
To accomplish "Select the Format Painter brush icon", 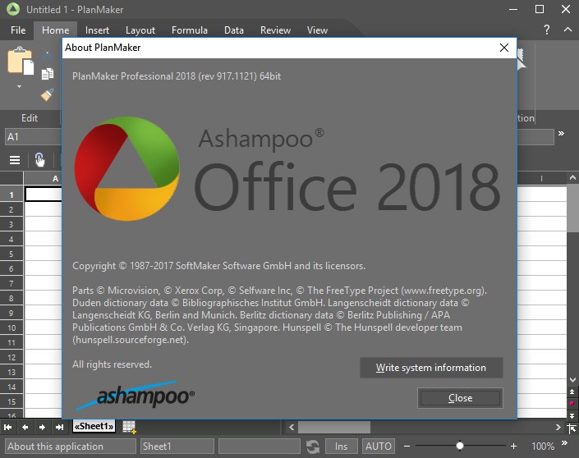I will click(48, 95).
